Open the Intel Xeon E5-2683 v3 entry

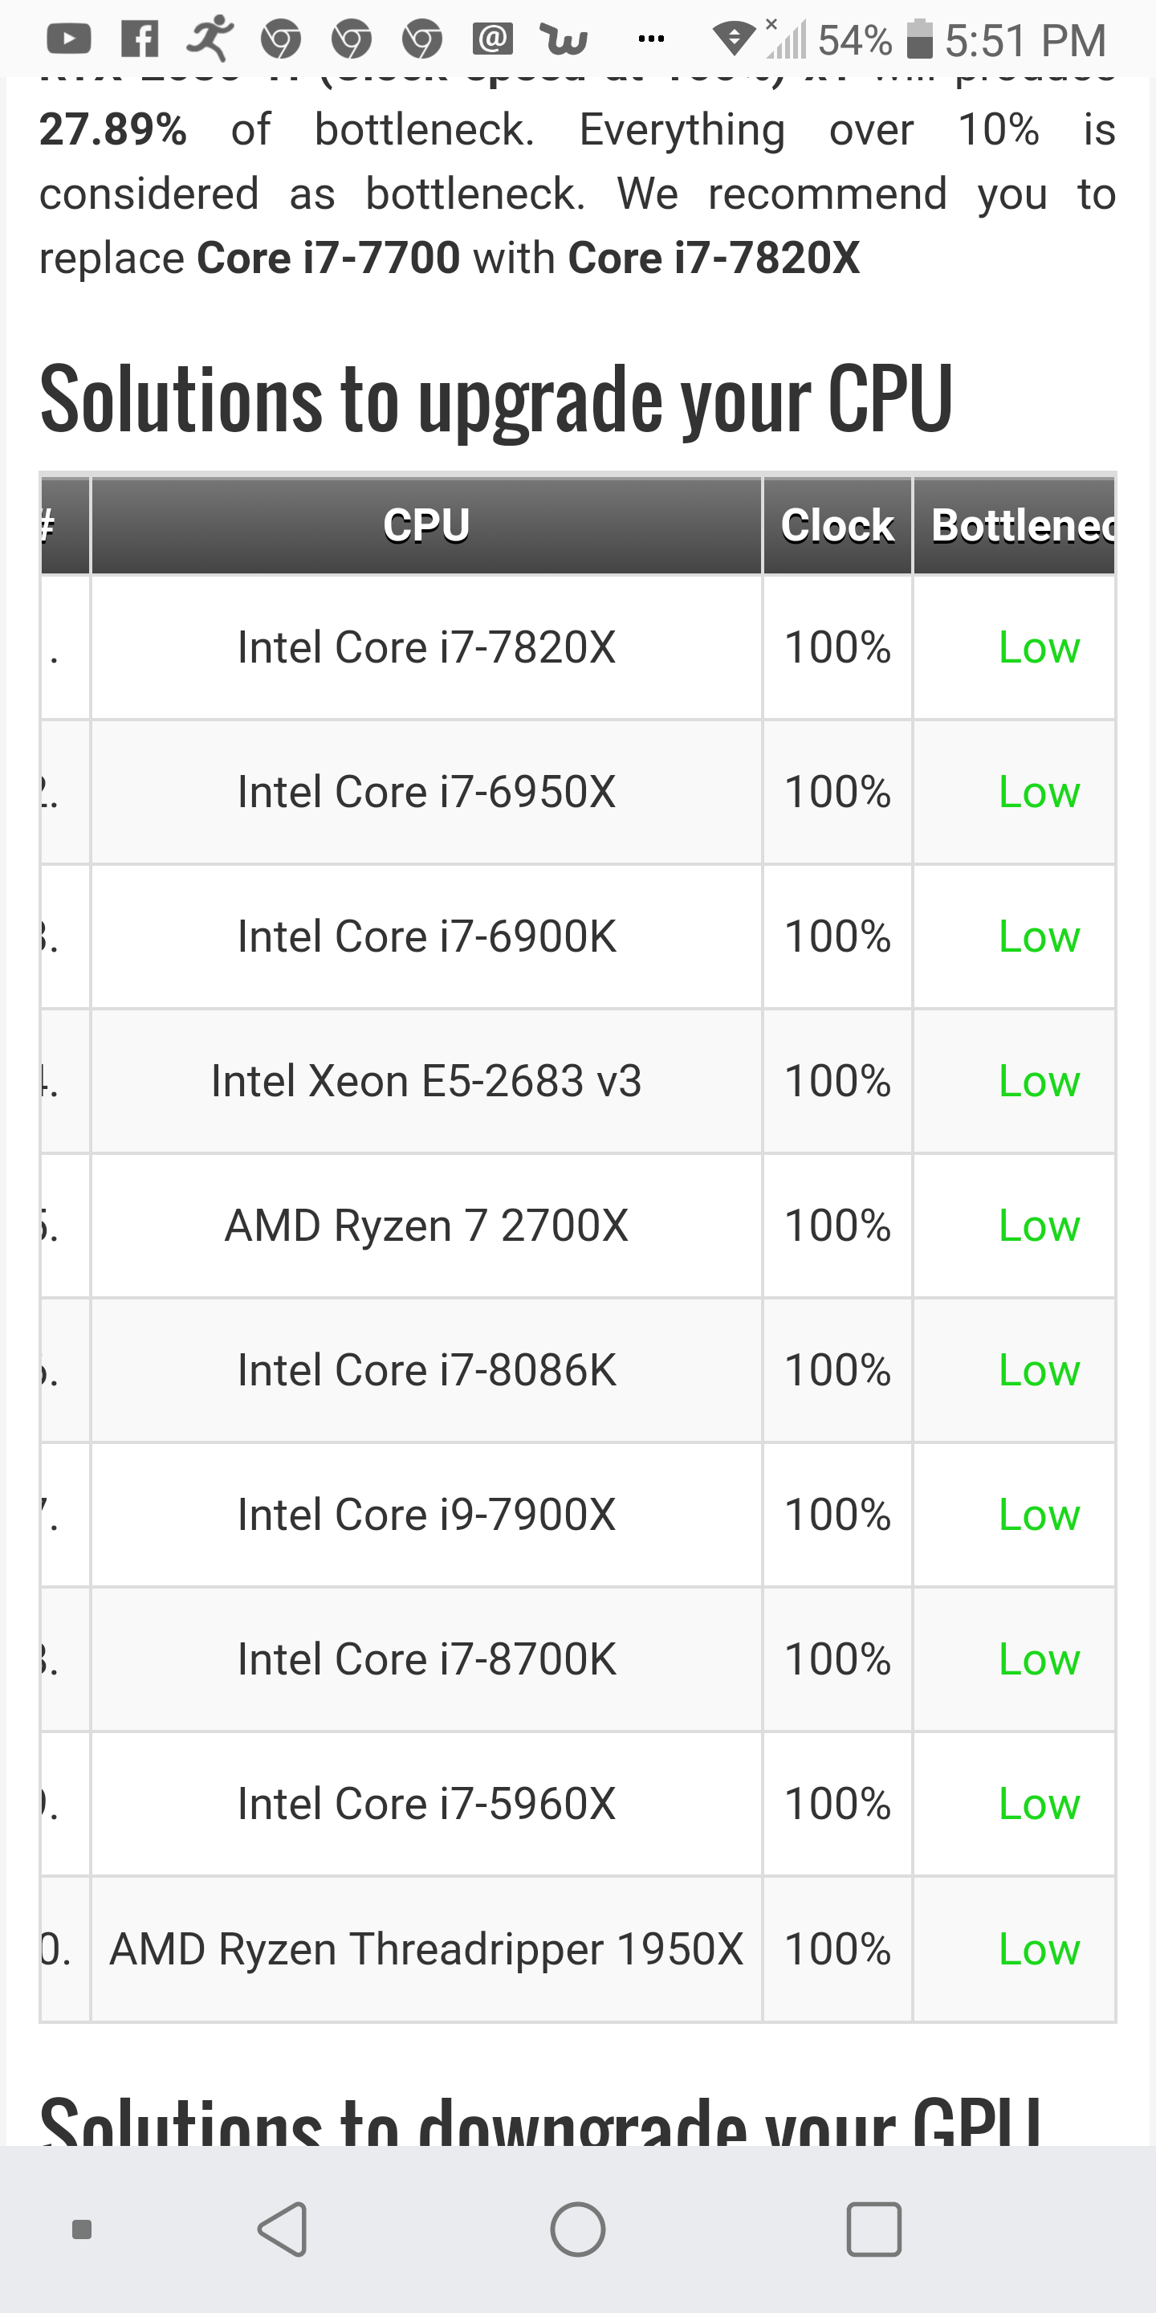coord(426,1081)
